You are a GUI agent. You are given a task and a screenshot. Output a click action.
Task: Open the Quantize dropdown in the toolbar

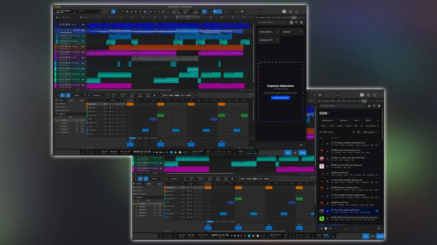(176, 12)
